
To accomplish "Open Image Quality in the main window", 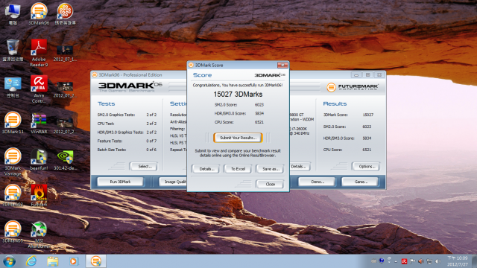I will [173, 182].
